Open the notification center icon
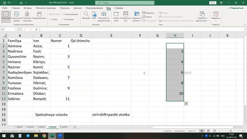Viewport: 247px width, 139px height. click(x=241, y=136)
